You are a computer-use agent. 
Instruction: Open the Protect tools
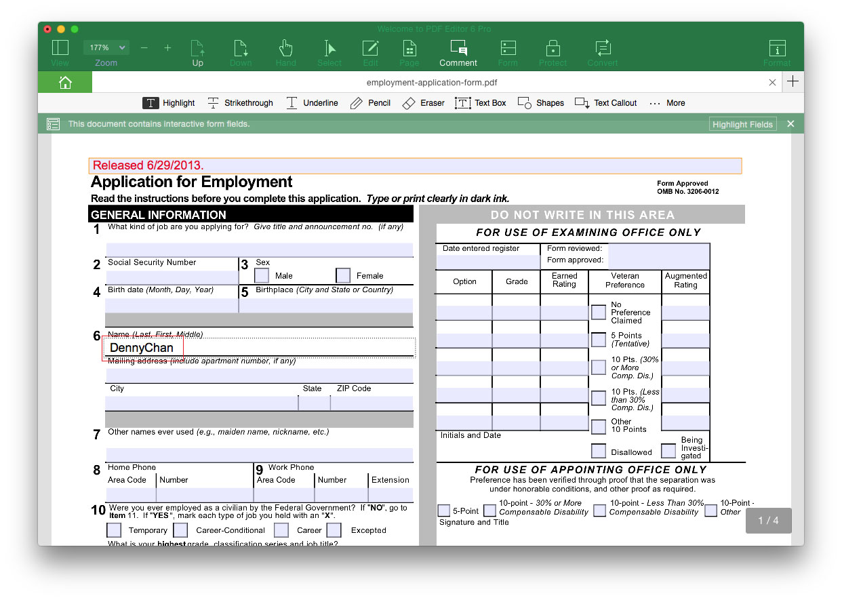553,53
